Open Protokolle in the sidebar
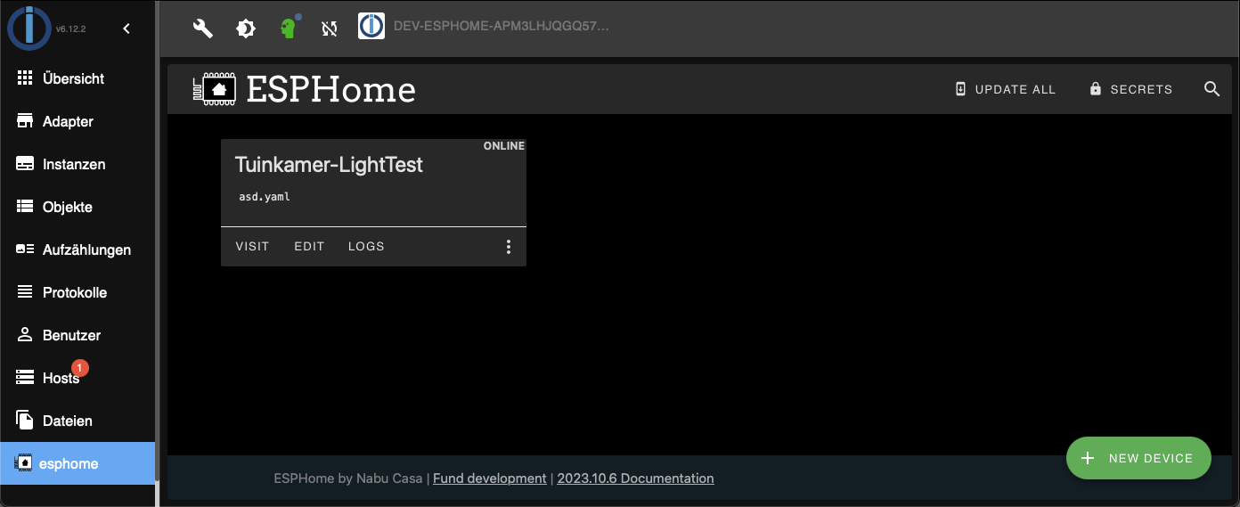The image size is (1240, 507). click(77, 292)
